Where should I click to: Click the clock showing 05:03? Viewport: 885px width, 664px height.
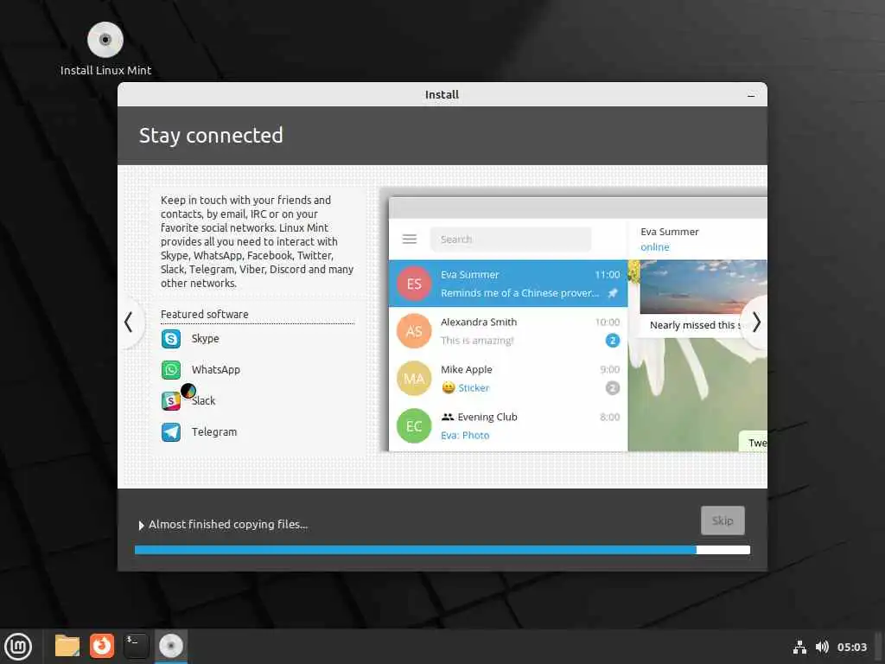coord(851,647)
